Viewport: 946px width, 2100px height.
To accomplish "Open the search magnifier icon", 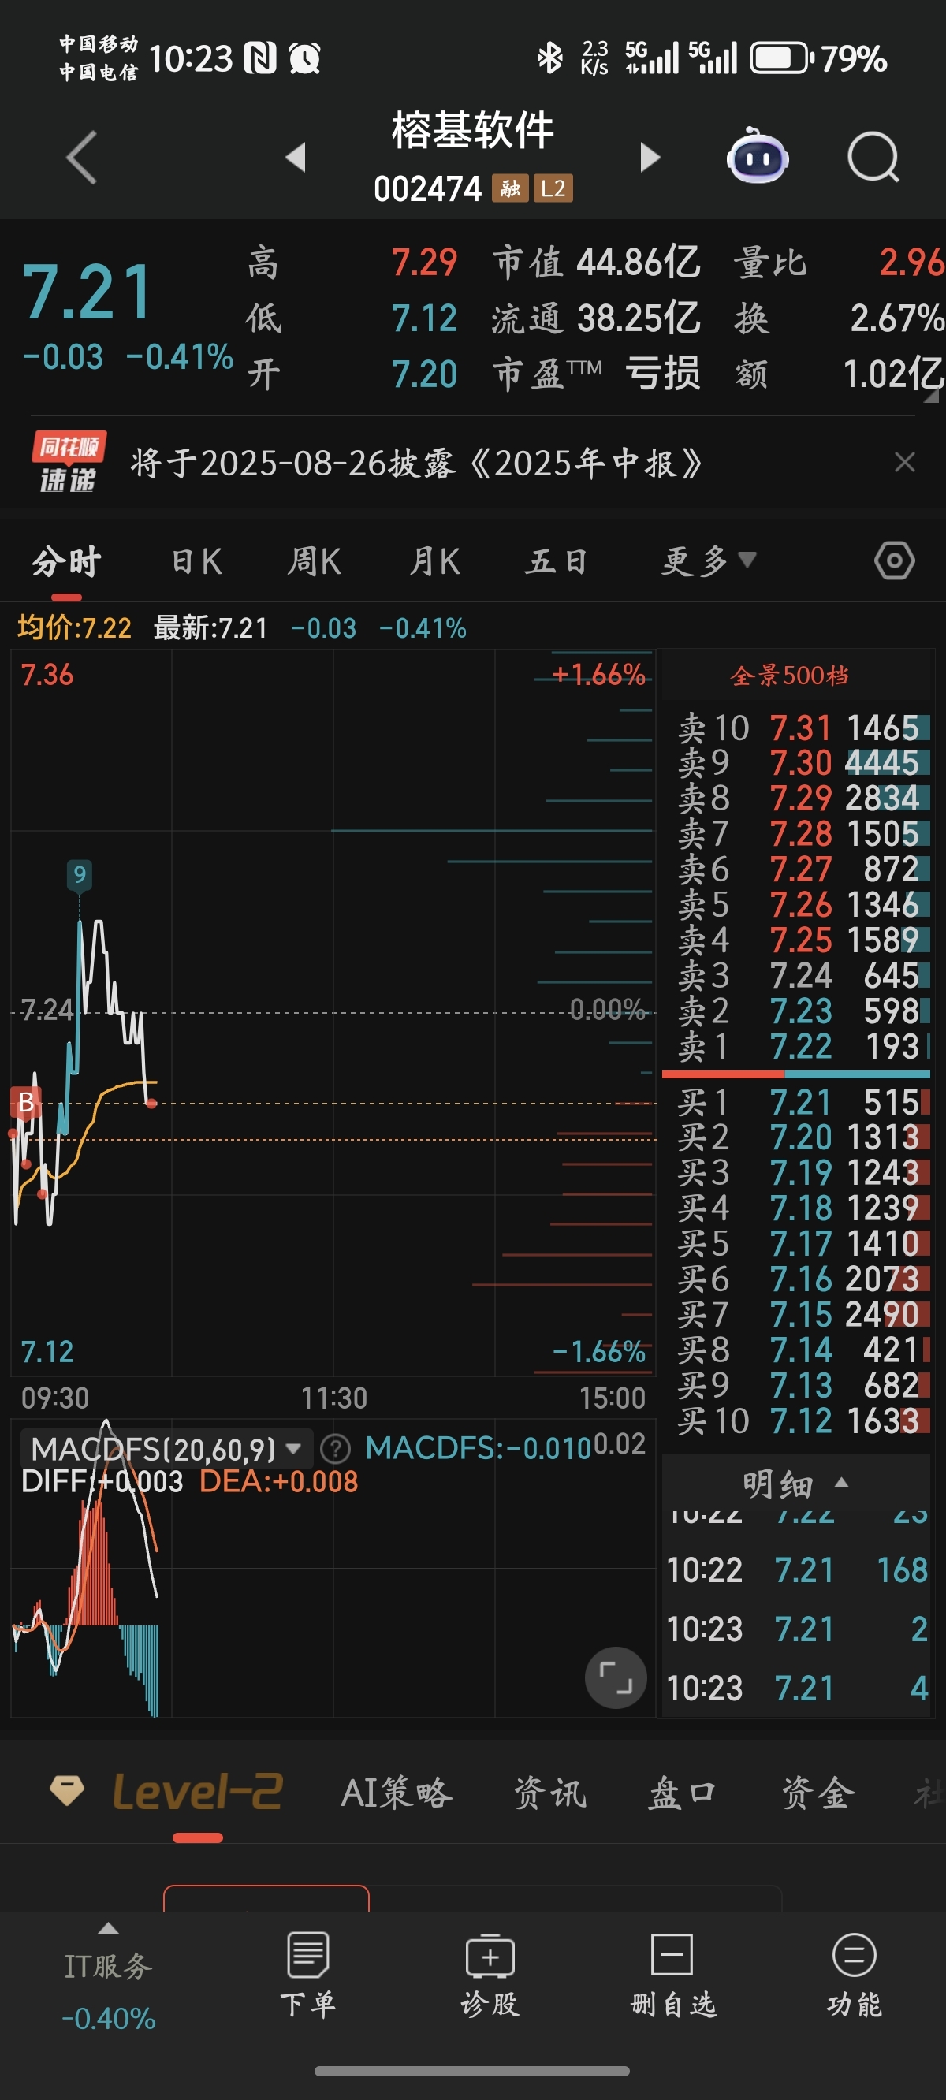I will (873, 157).
